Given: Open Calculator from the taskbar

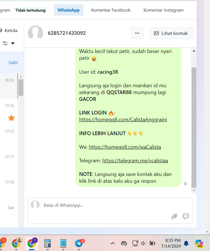Looking at the screenshot, I should pos(47,243).
